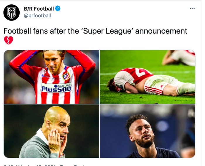The width and height of the screenshot is (205, 166).
Task: Open the tweet's three-dot more menu
Action: [192, 9]
